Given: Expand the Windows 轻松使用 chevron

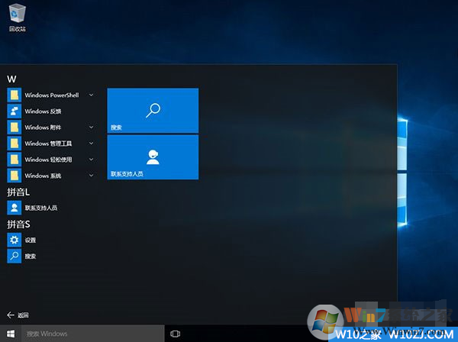Looking at the screenshot, I should click(x=92, y=160).
